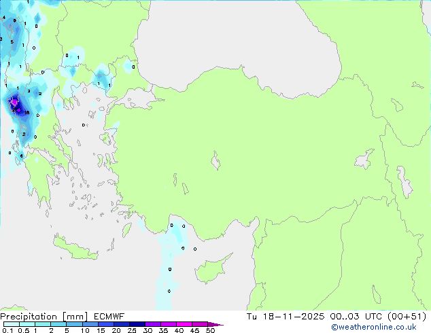Screen dimensions: 431x333
Task: Click the 1–2 mm legend swatch
Action: [43, 324]
